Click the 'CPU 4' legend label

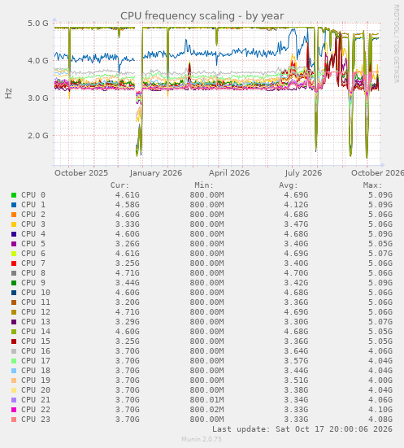(x=33, y=234)
